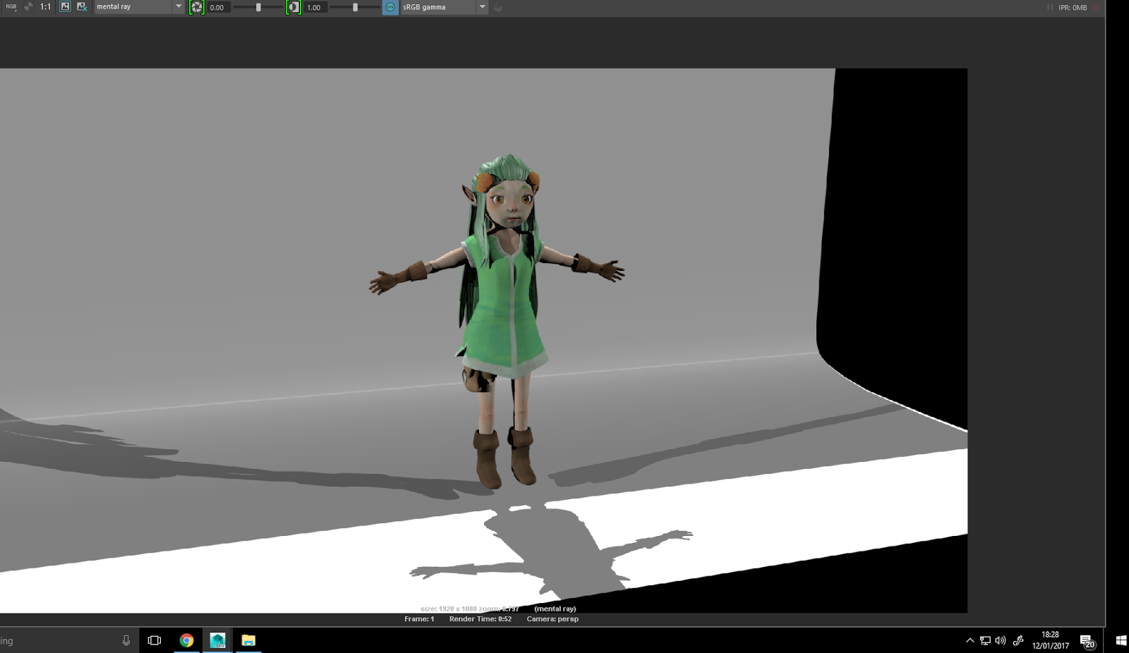
Task: Click the Camera: persp label
Action: click(x=553, y=618)
